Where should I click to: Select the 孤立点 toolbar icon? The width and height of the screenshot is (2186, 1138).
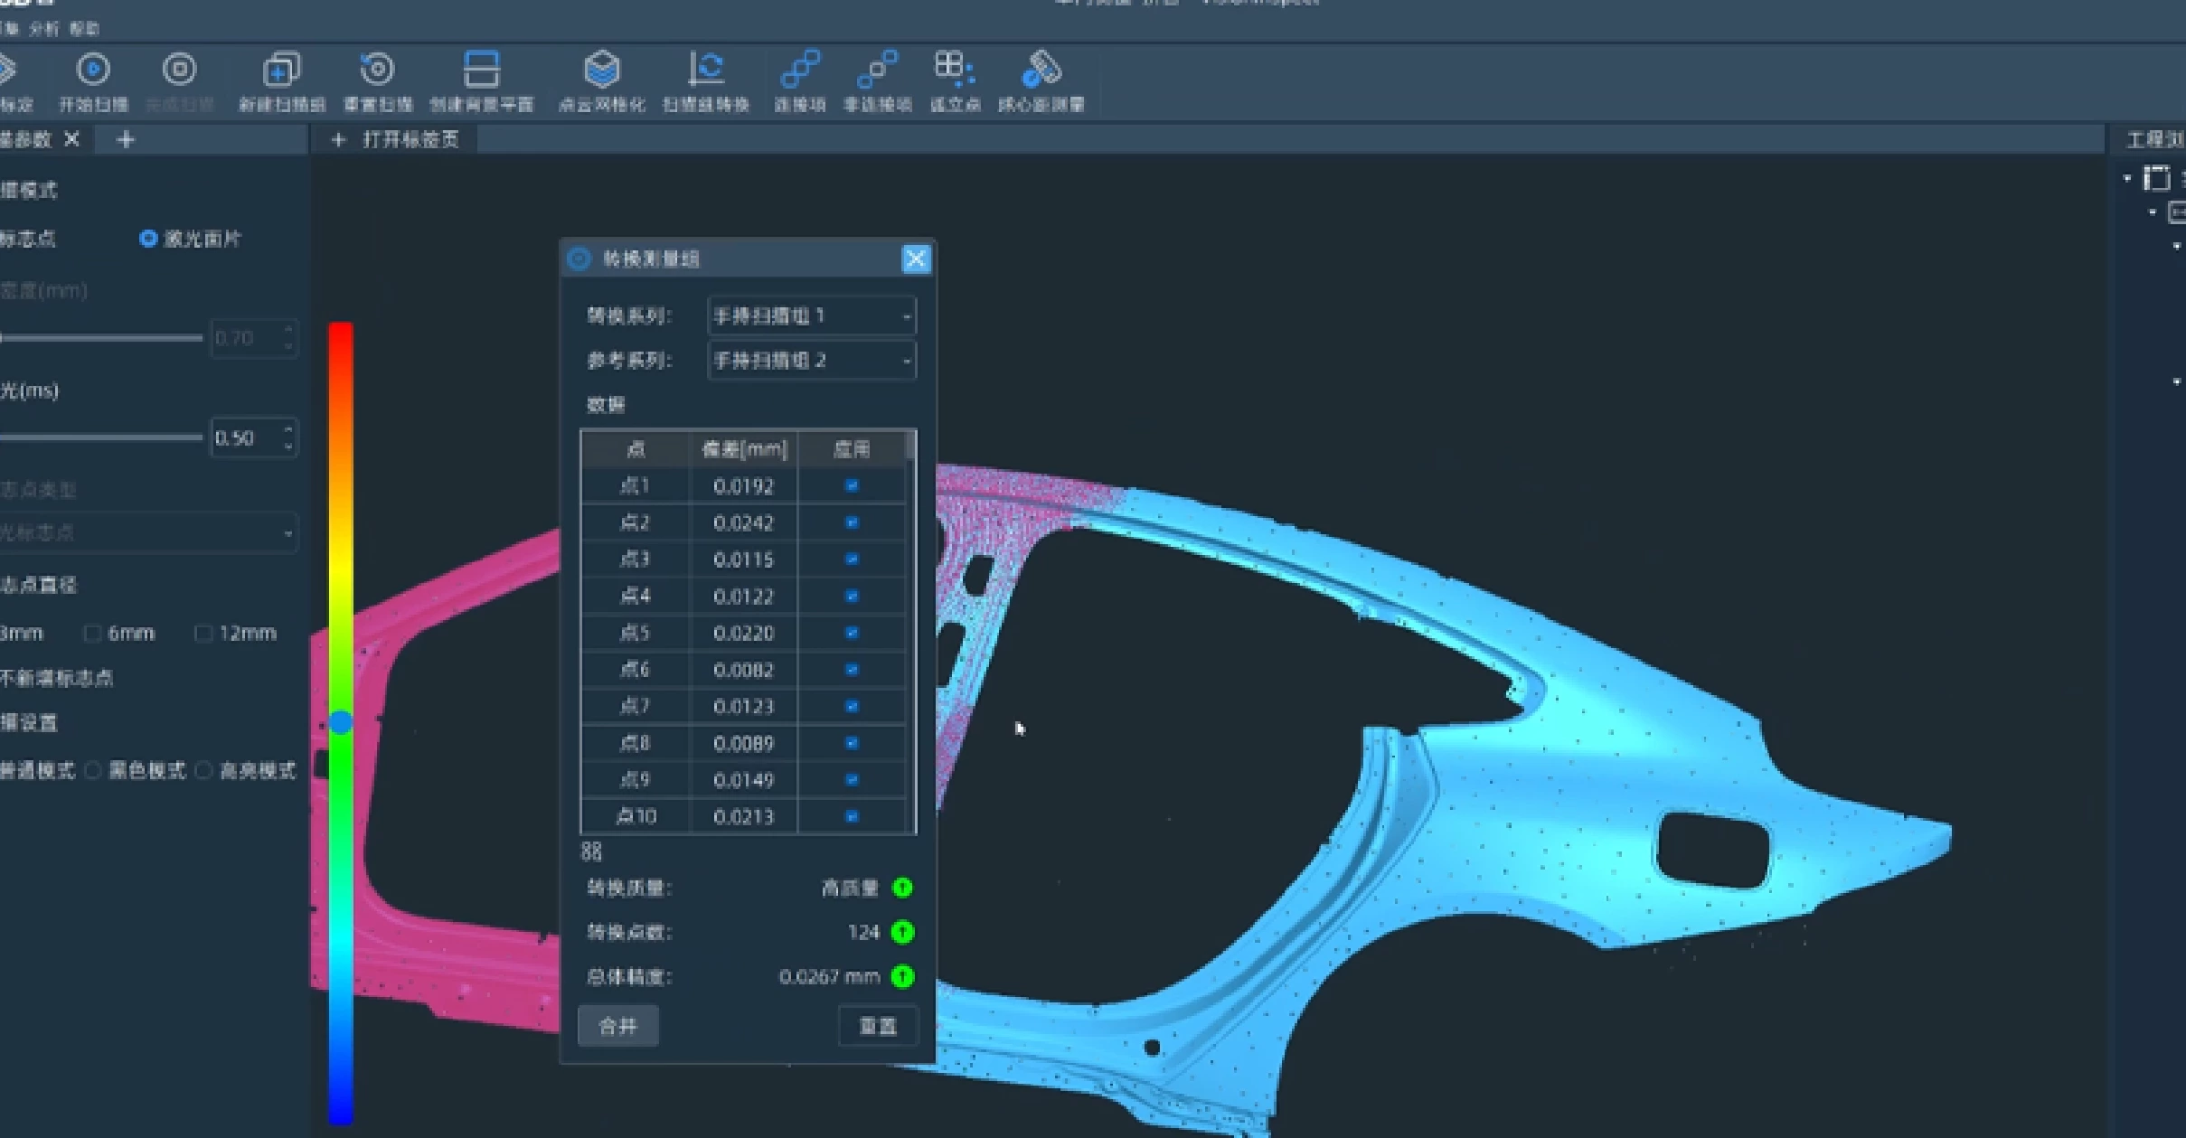[x=954, y=80]
